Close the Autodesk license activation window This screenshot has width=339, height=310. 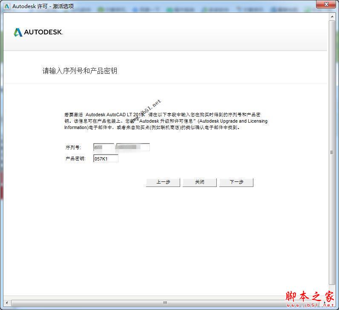326,5
